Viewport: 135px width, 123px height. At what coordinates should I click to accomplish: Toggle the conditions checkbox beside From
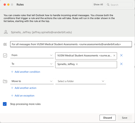click(5, 55)
